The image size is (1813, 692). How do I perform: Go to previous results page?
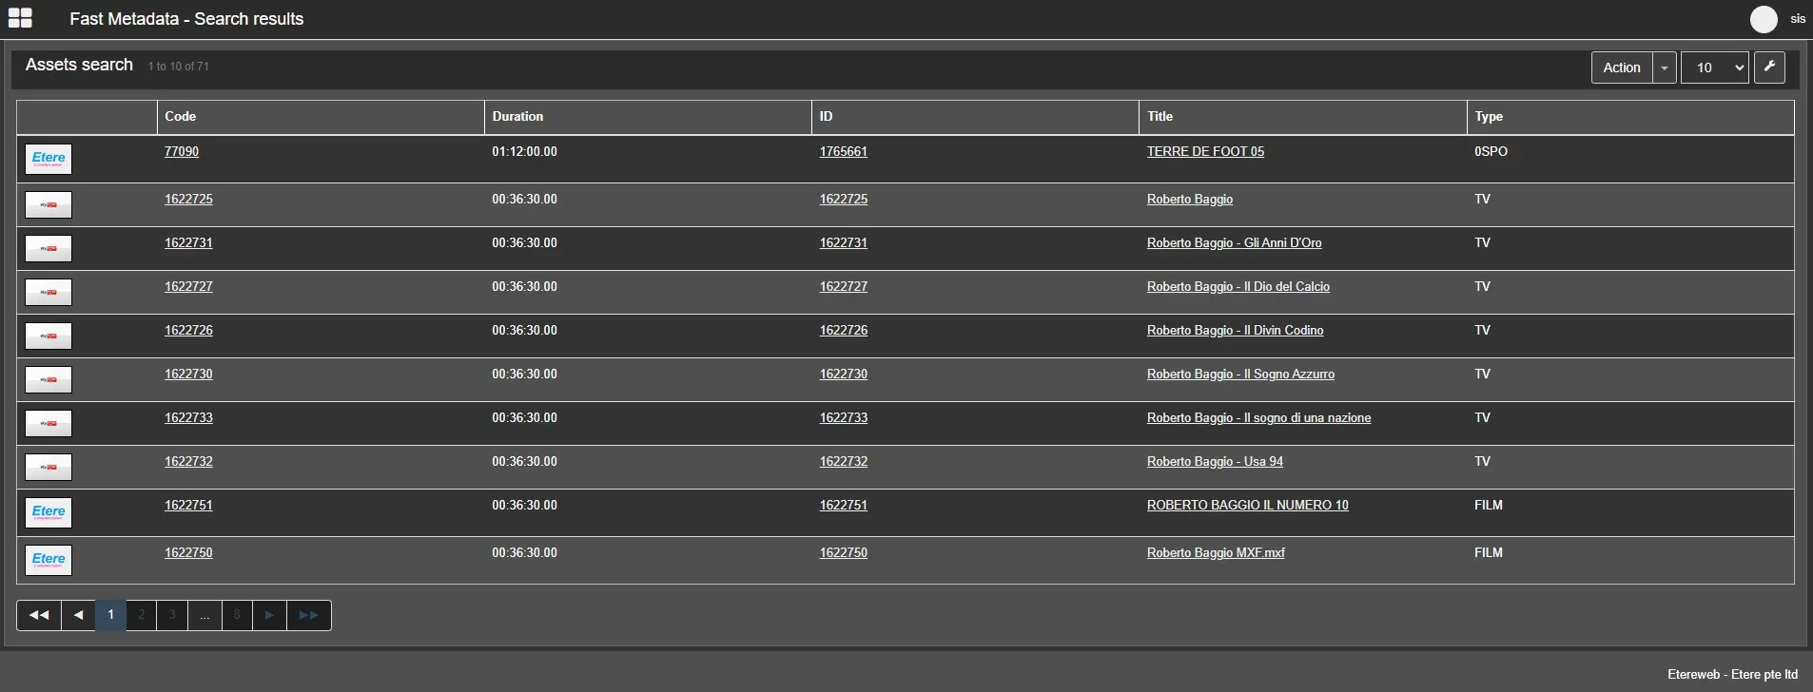tap(78, 615)
